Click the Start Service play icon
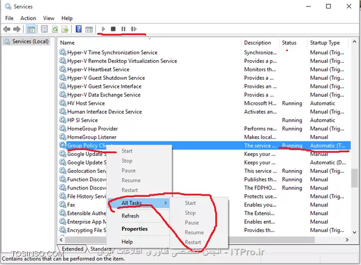 point(103,29)
